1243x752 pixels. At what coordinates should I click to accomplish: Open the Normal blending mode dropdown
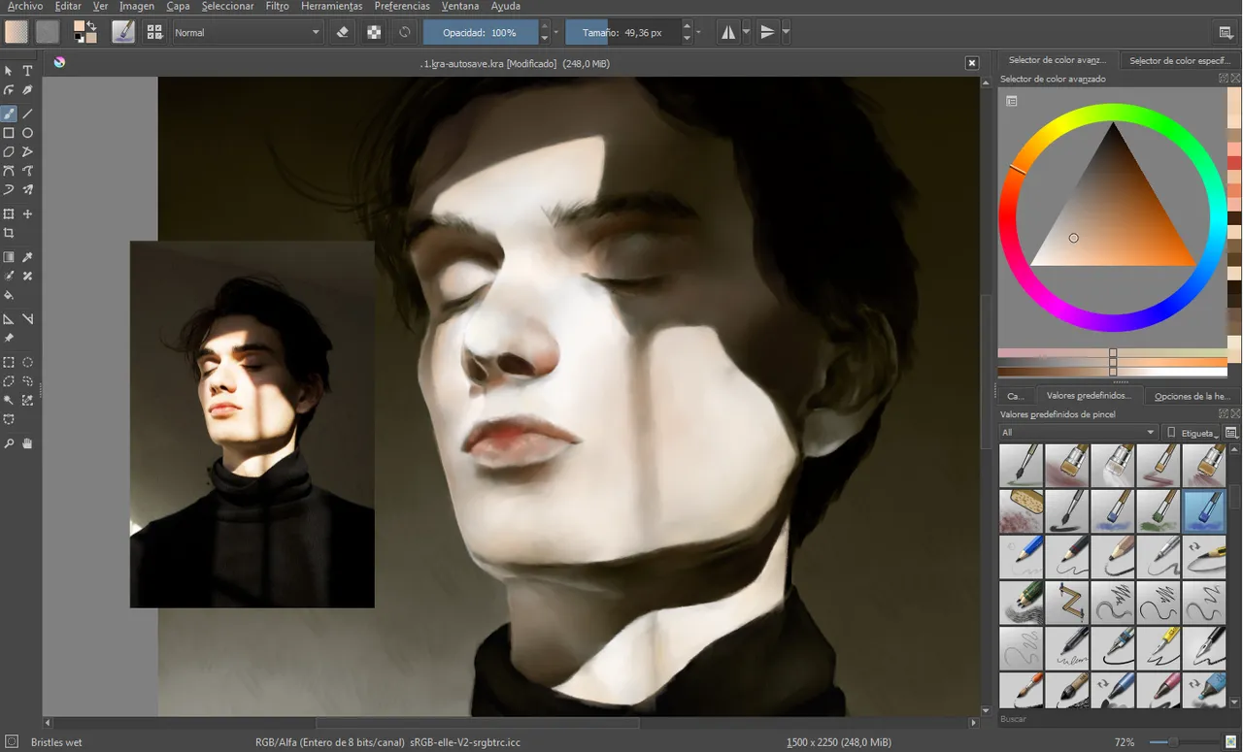(248, 32)
